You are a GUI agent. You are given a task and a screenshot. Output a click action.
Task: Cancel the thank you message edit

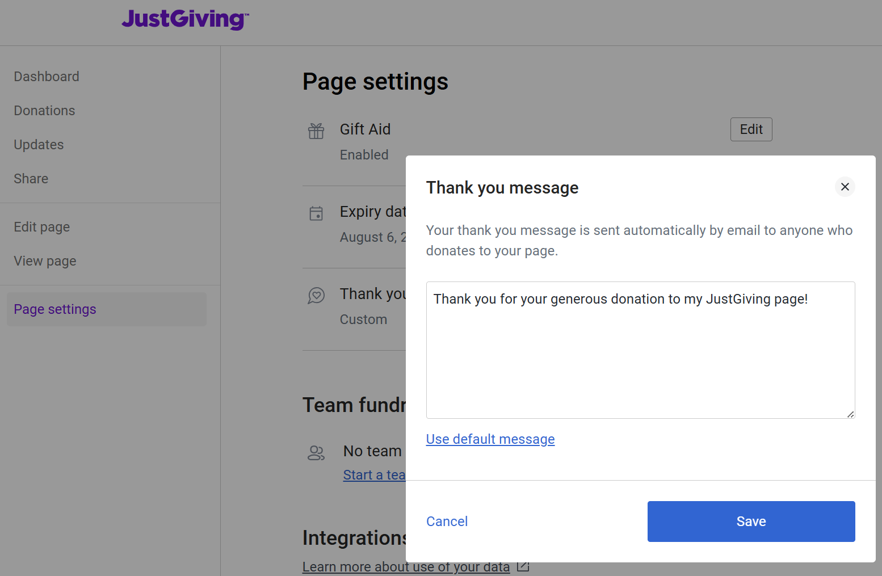[447, 522]
